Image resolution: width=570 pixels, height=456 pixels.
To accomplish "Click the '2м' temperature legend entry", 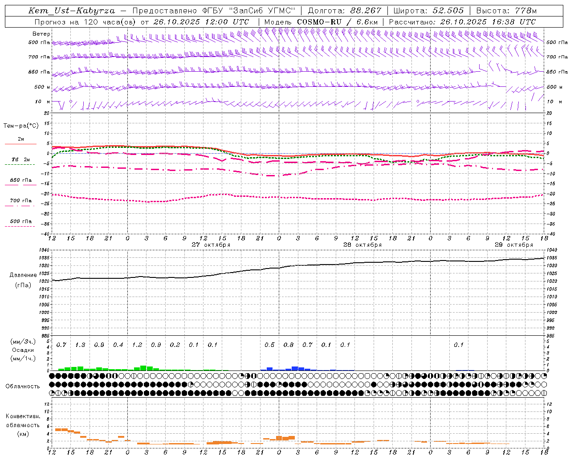I will coord(21,139).
